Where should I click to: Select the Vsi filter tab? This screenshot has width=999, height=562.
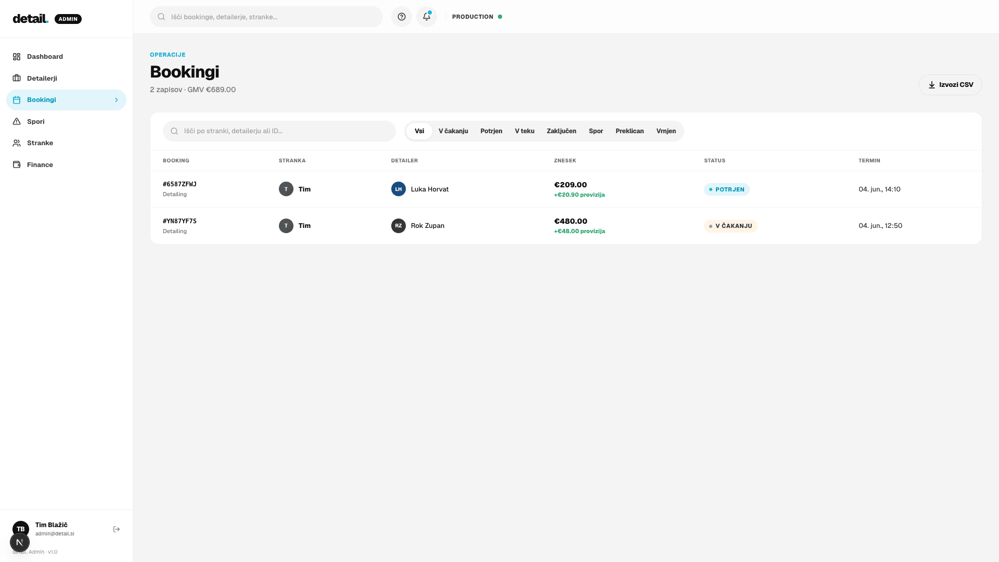[x=419, y=131]
